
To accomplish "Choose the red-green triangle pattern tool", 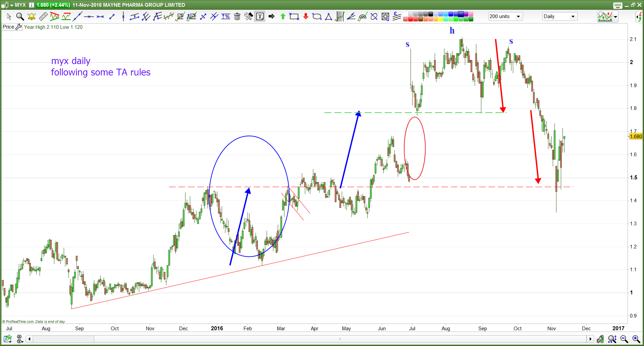I will point(54,16).
